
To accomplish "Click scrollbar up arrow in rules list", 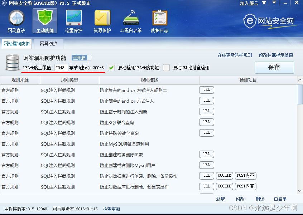I will (x=300, y=80).
